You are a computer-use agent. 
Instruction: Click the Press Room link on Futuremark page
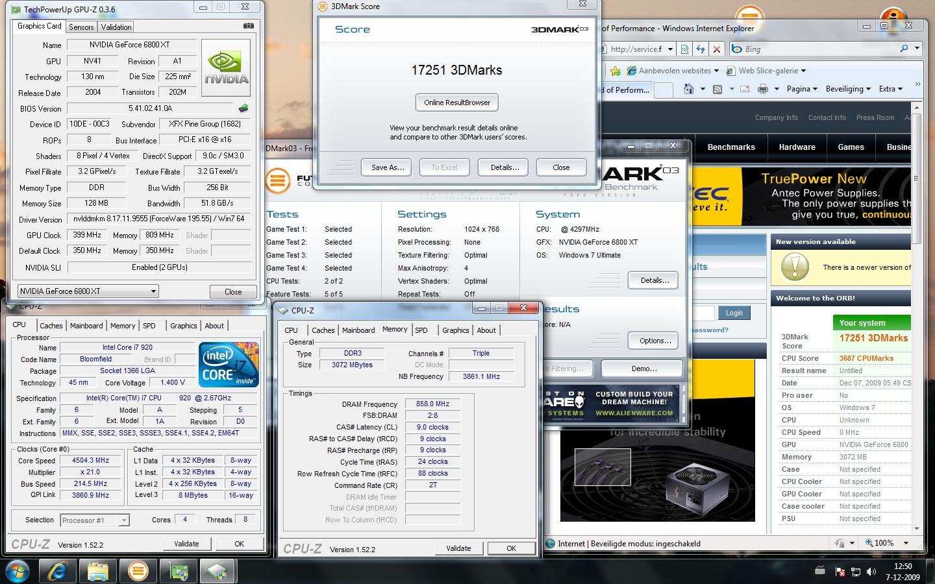[875, 117]
